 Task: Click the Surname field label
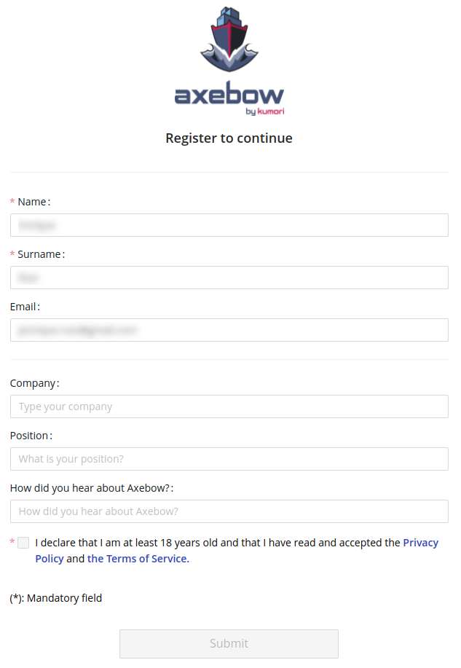click(x=40, y=254)
